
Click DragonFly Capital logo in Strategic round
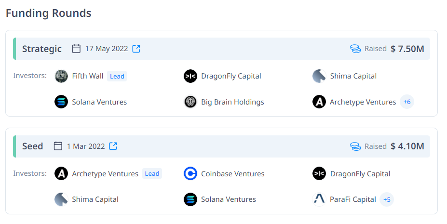pyautogui.click(x=190, y=76)
